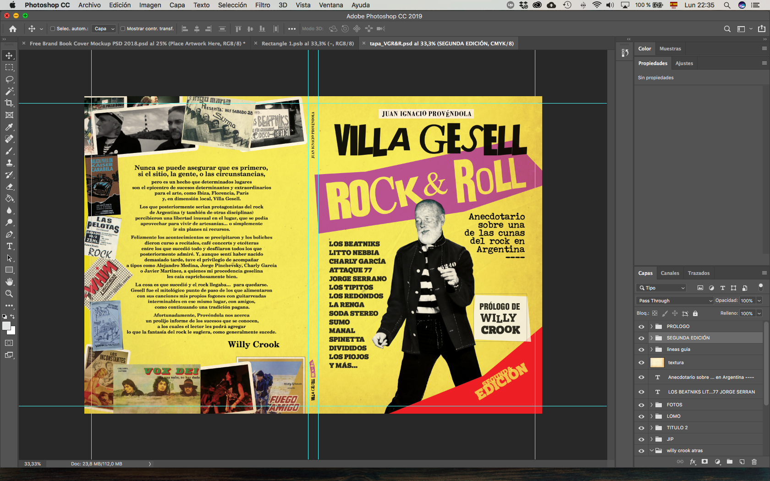
Task: Expand the lineas guia layer group
Action: (651, 350)
